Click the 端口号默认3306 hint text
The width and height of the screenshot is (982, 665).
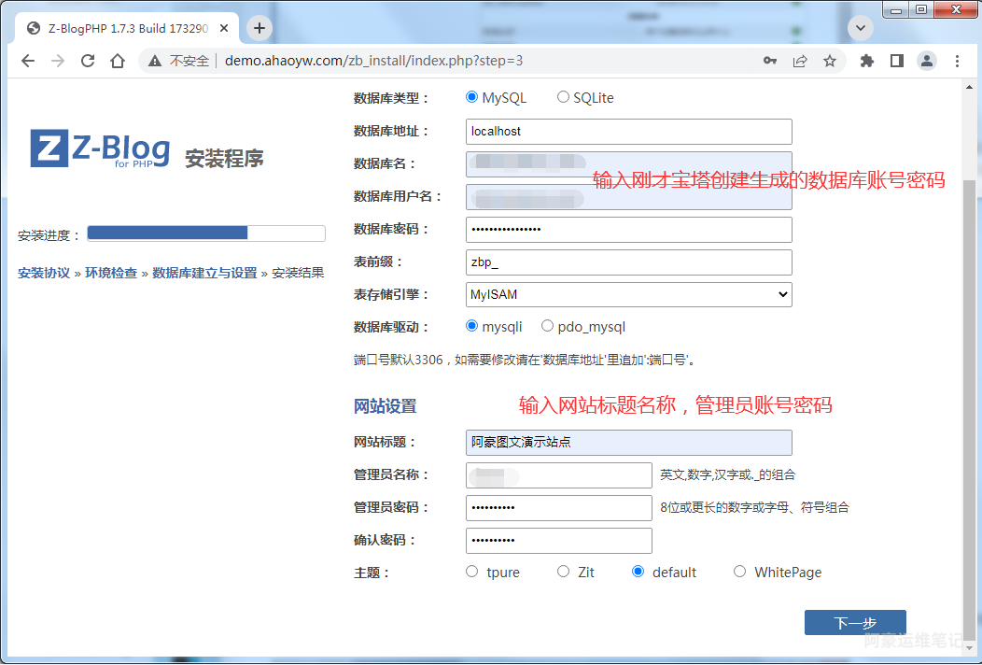[x=526, y=360]
